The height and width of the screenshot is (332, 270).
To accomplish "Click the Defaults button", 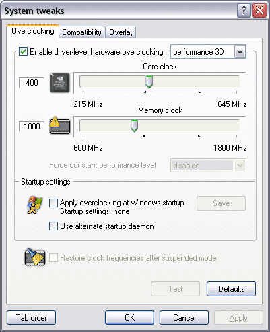I will 231,289.
